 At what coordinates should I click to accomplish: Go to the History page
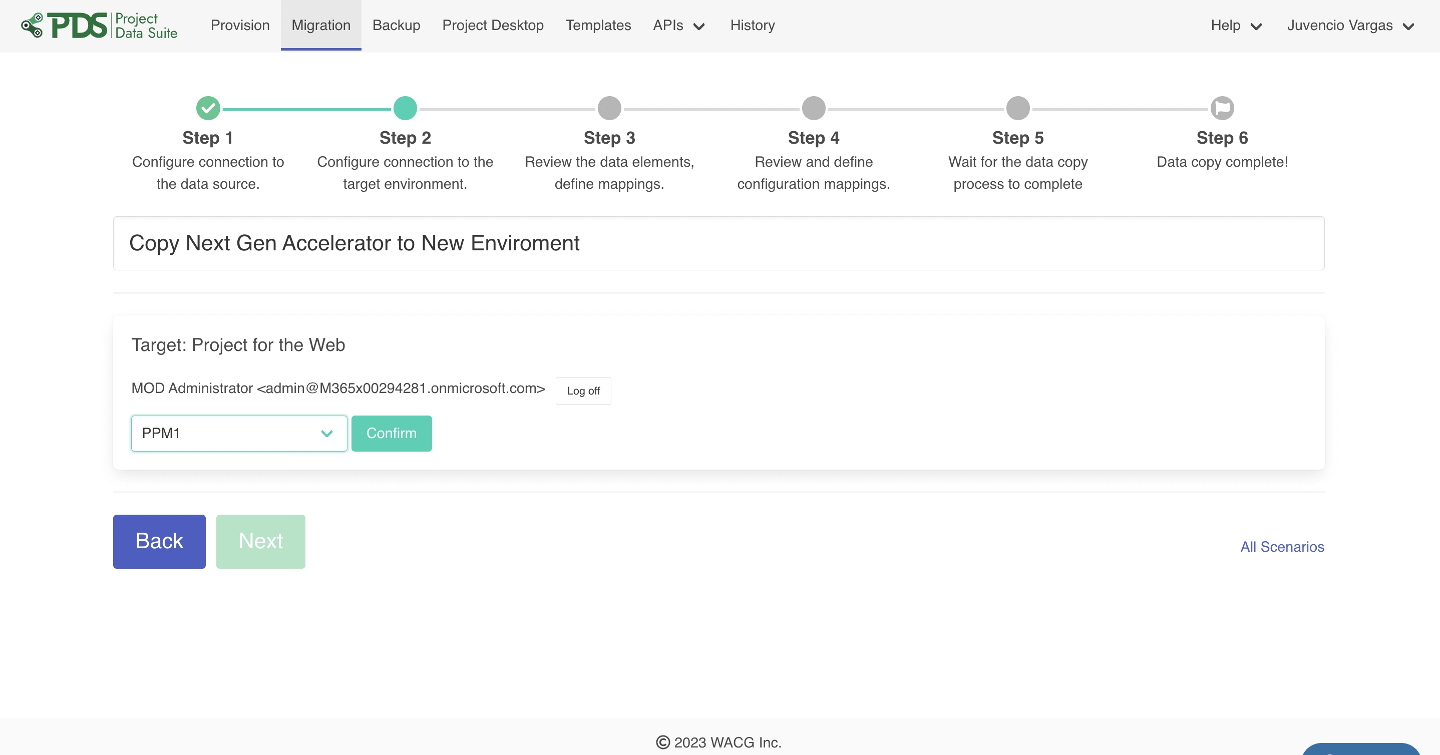(752, 26)
